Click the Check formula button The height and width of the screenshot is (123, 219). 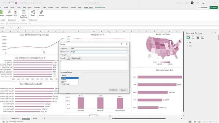tap(76, 58)
